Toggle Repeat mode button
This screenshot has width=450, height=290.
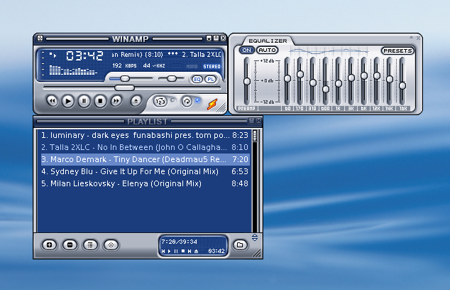point(187,102)
